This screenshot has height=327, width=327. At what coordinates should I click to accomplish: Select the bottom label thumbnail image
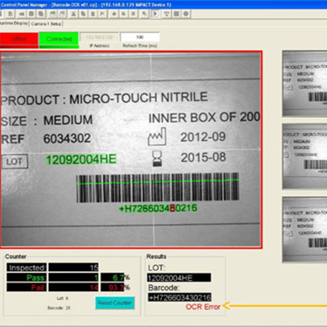click(x=304, y=229)
